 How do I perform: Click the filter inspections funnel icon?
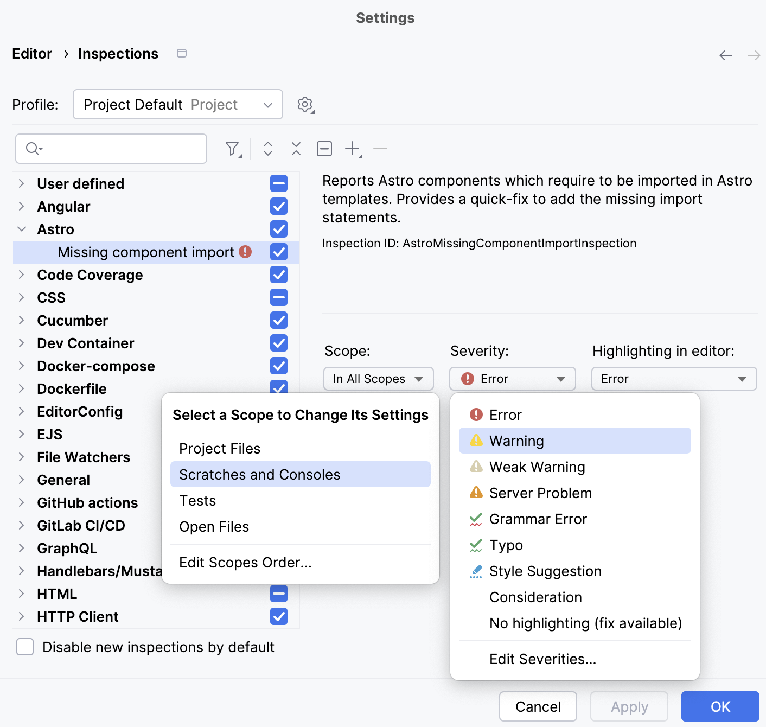233,149
